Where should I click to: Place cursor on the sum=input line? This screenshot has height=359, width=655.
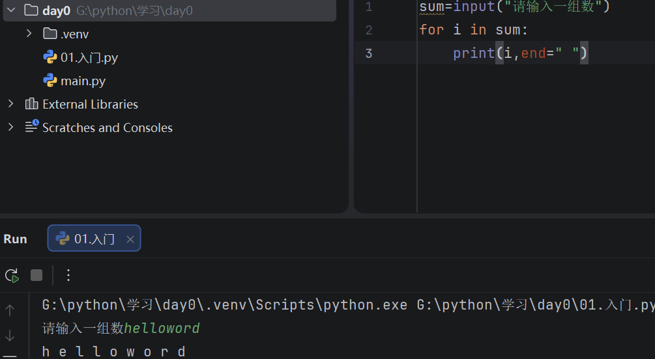[515, 7]
